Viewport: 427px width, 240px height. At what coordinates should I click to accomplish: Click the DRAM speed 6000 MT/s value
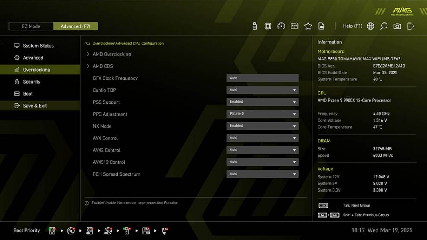[x=383, y=156]
